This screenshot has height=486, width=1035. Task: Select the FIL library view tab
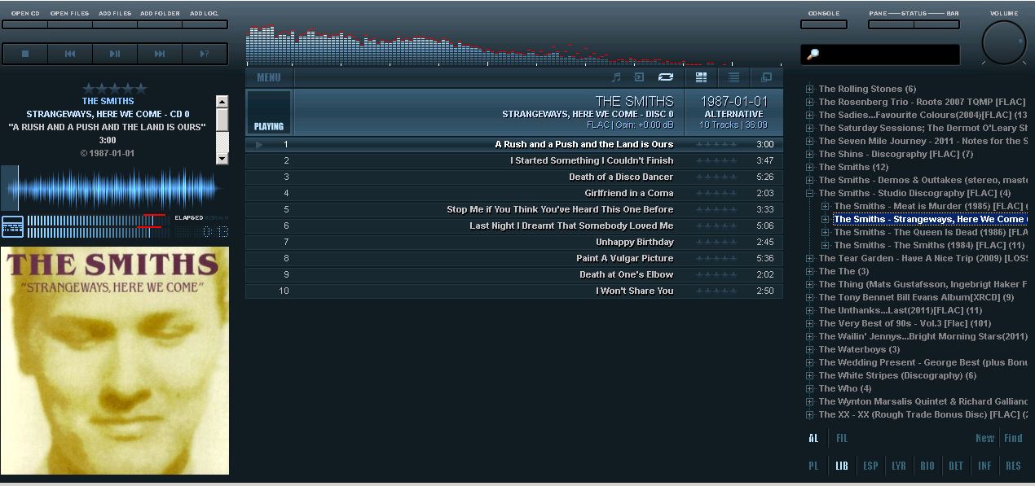click(x=842, y=438)
